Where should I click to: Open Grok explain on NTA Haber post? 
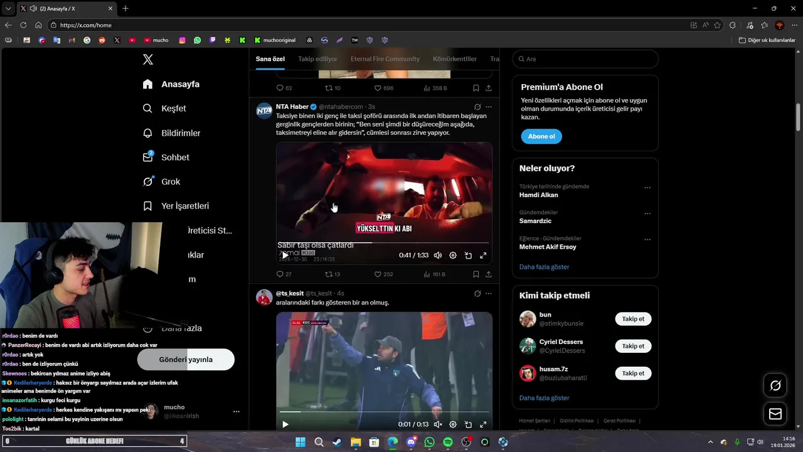point(477,107)
